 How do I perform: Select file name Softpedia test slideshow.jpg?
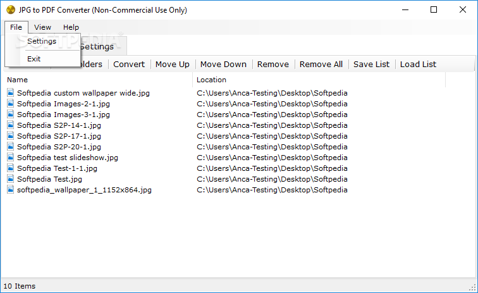coord(68,158)
